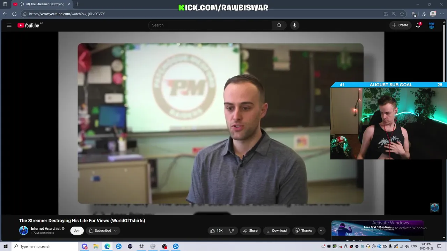Send a Thanks to the creator
This screenshot has width=447, height=251.
click(x=303, y=230)
